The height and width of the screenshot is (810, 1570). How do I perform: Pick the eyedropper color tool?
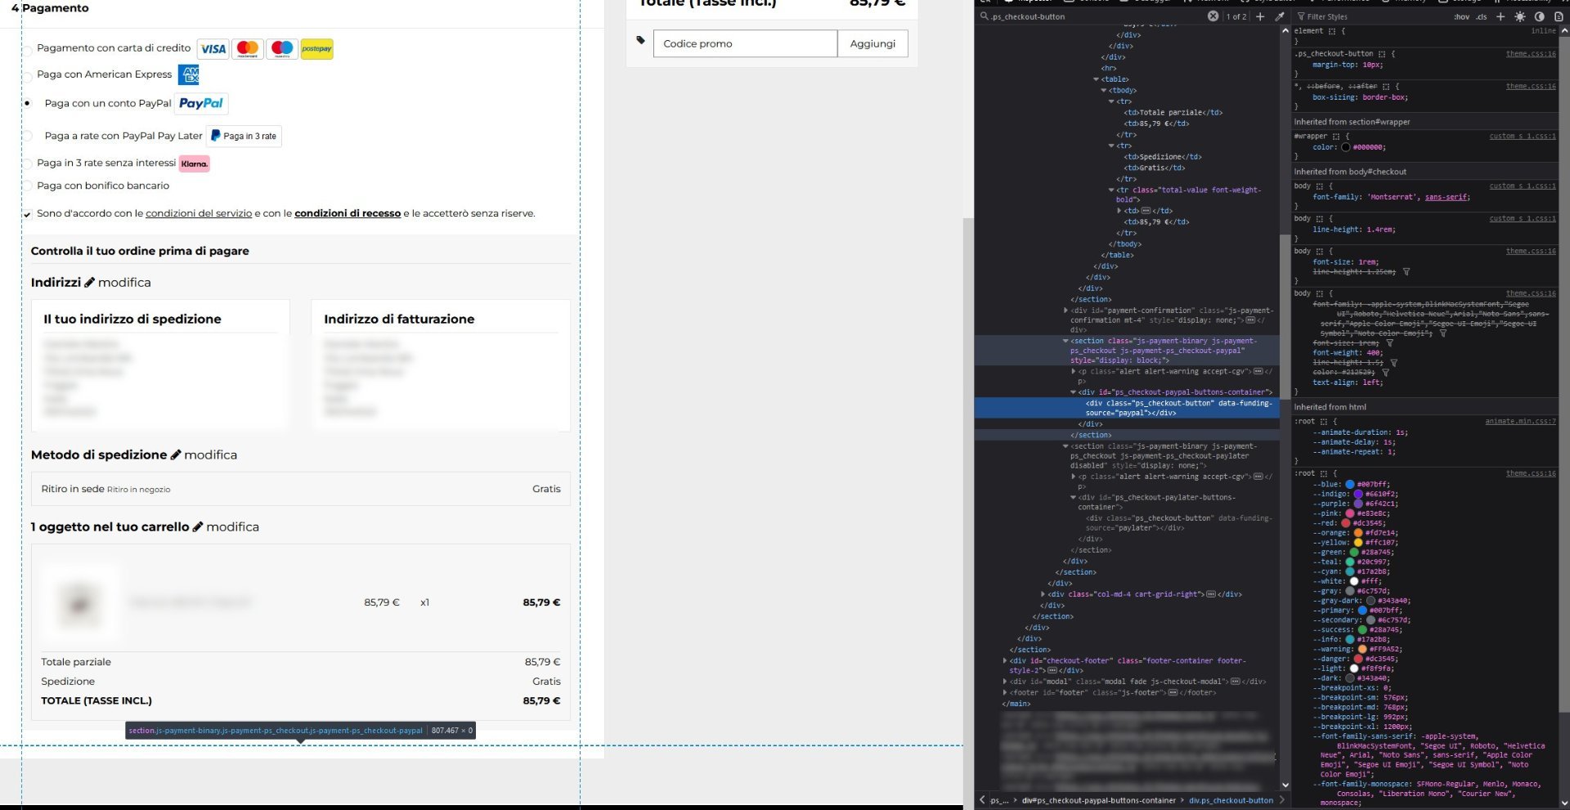[x=1280, y=16]
